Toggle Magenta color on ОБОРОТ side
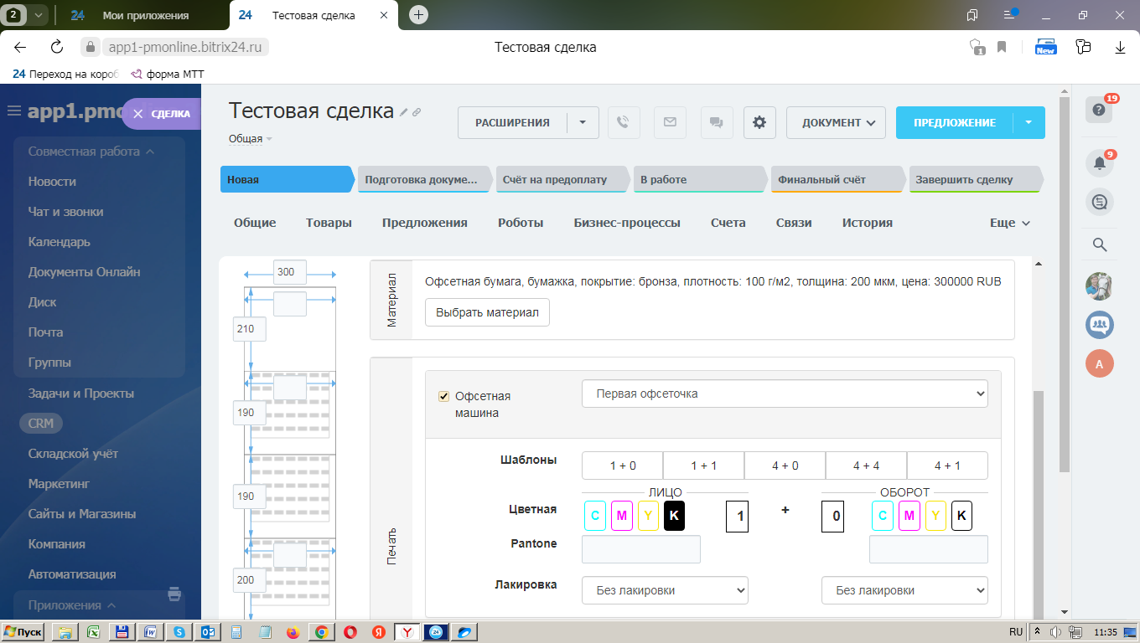Screen dimensions: 1140x643 tap(909, 516)
